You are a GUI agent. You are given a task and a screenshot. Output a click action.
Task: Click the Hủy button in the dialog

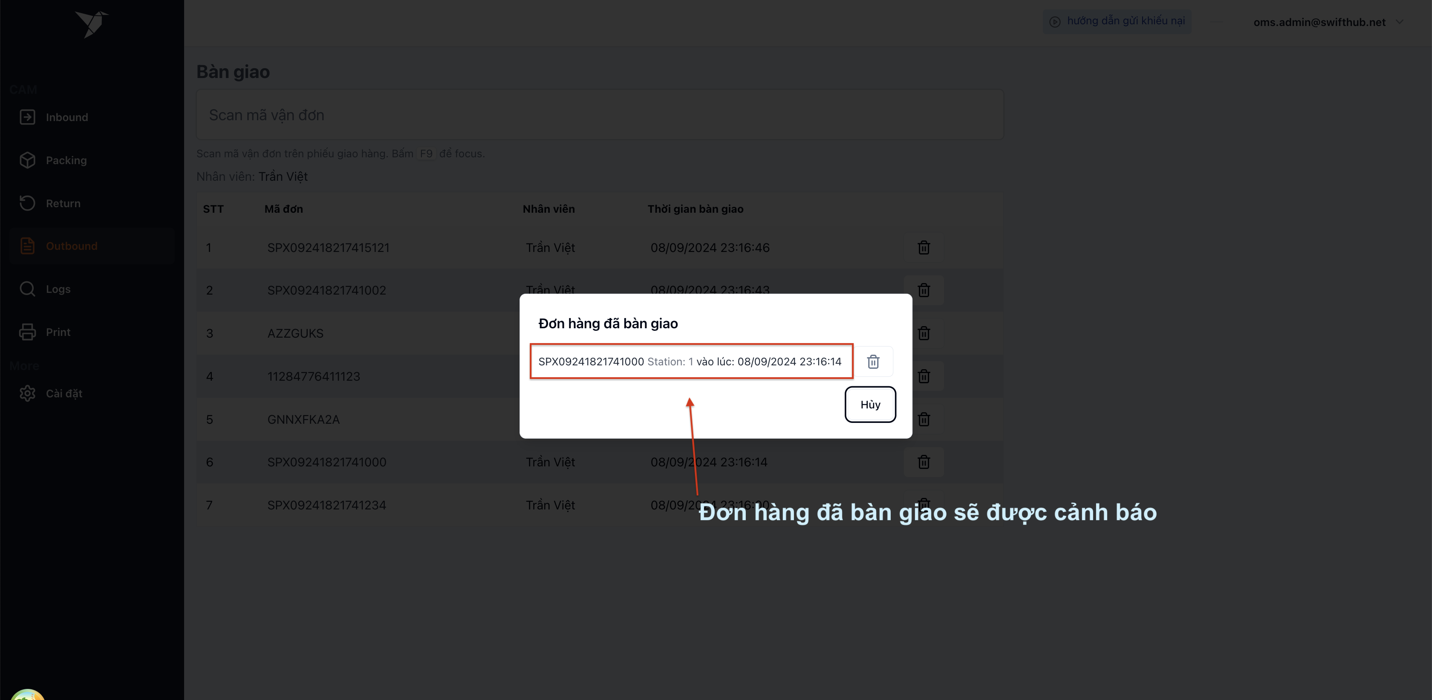(x=870, y=404)
